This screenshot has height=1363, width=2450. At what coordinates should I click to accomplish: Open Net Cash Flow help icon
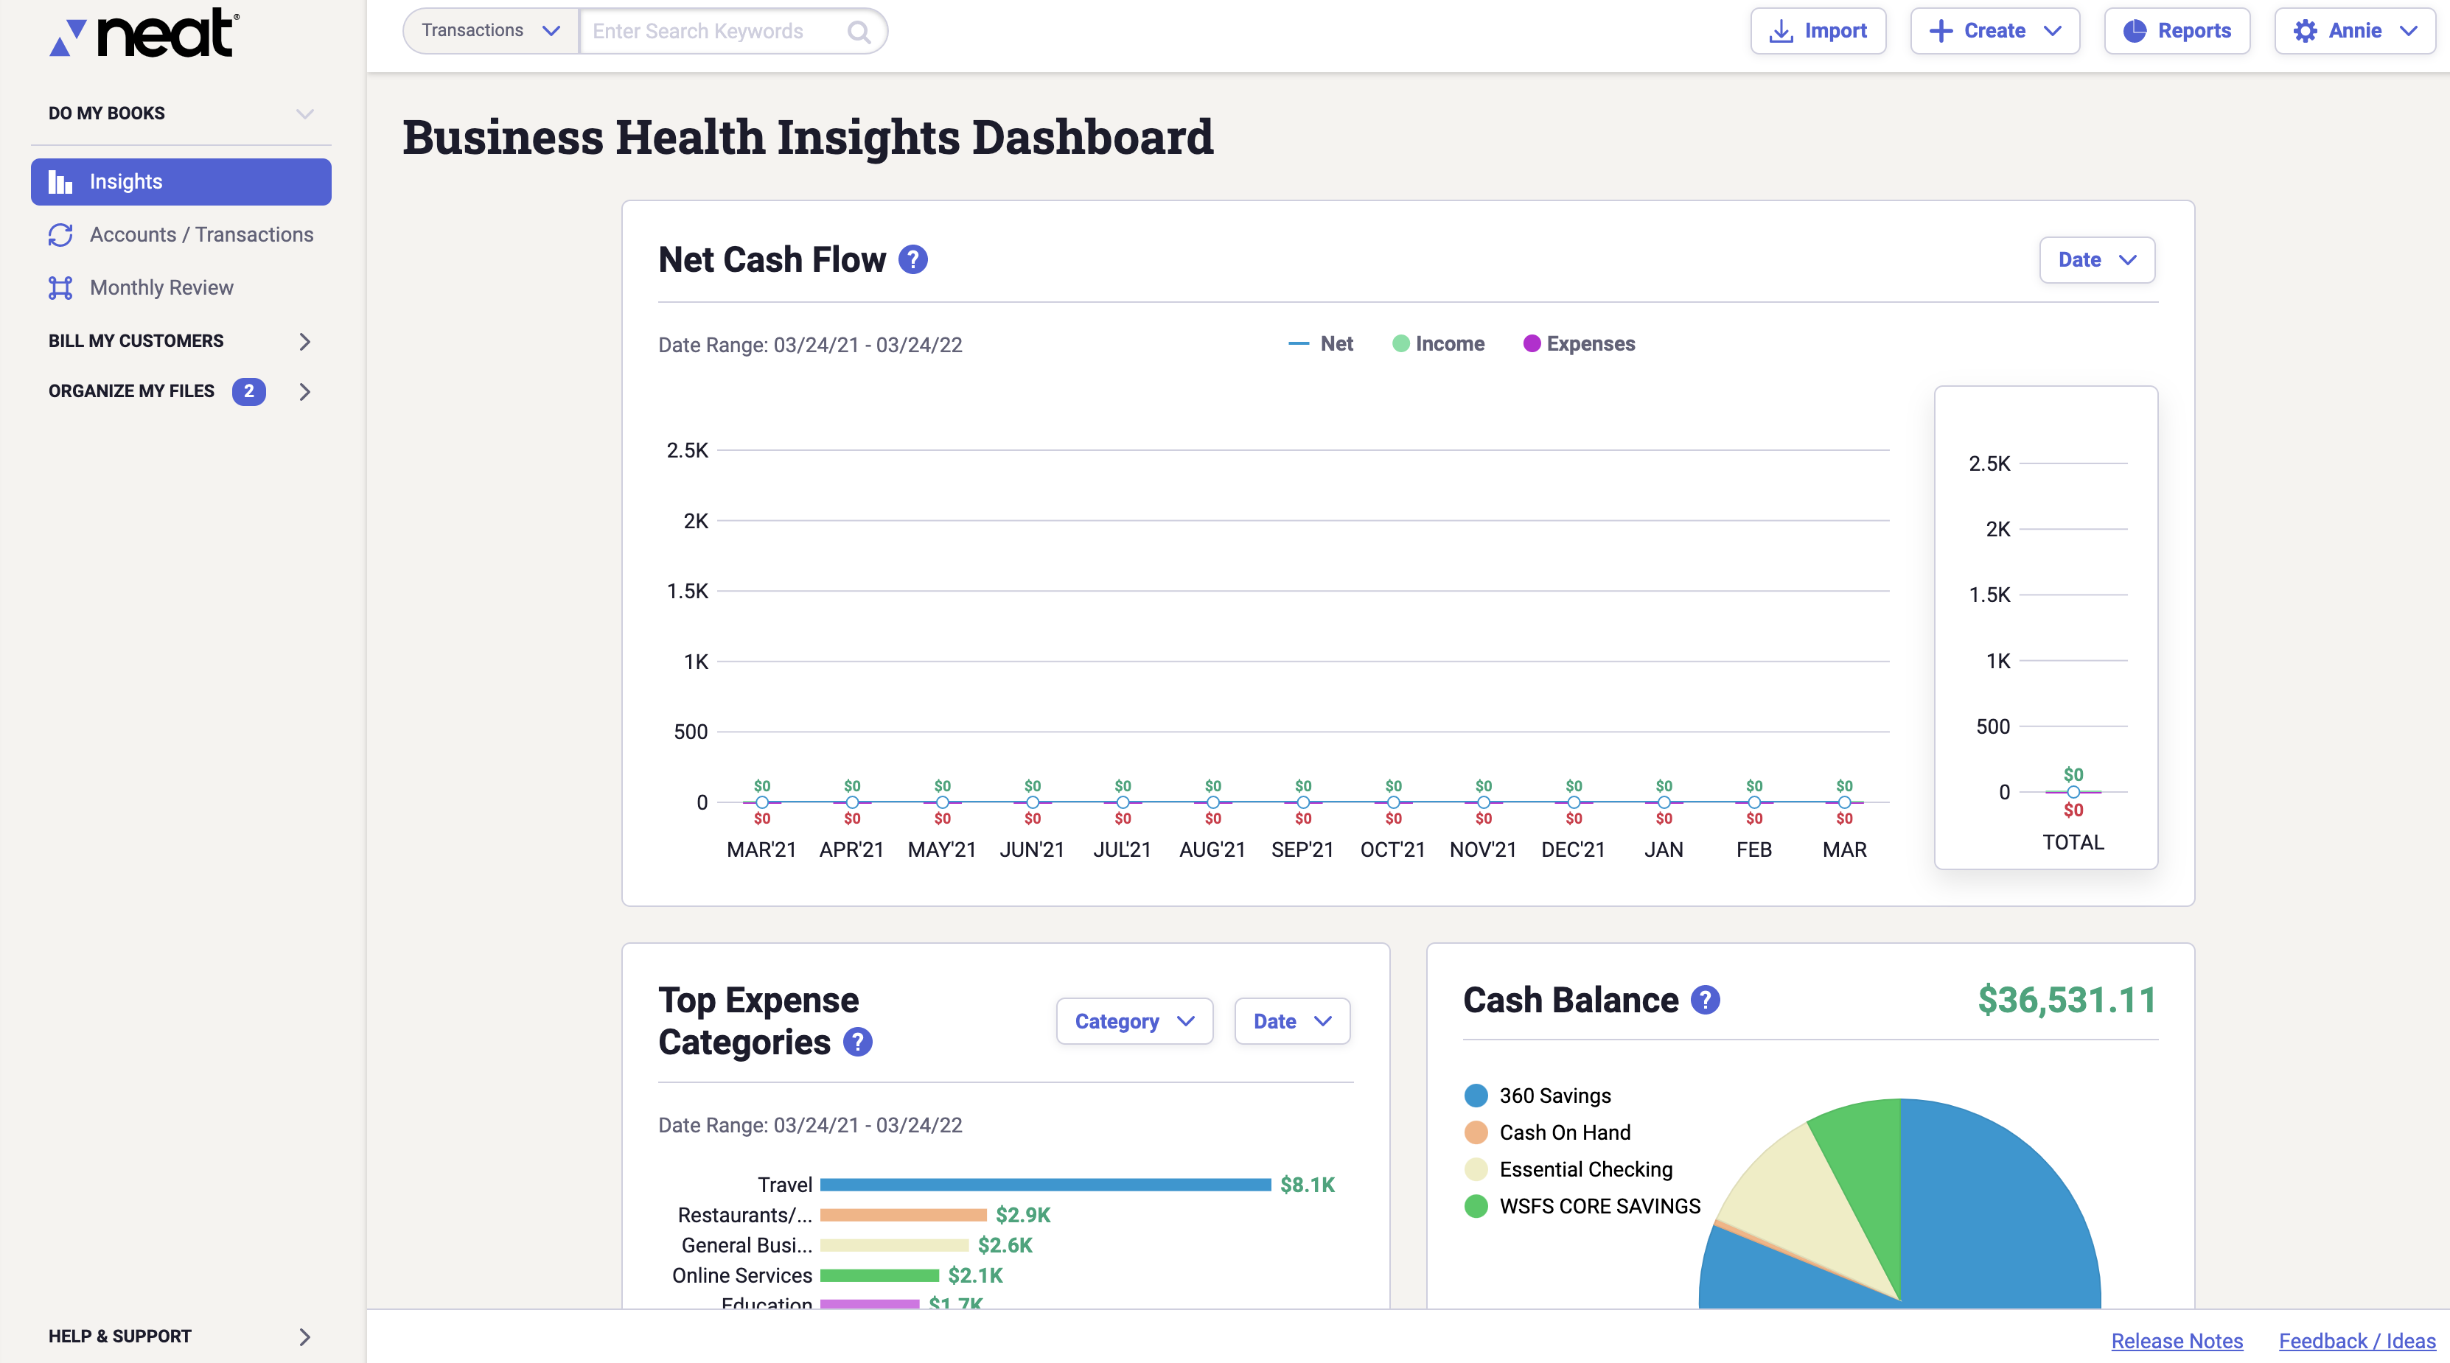(913, 259)
